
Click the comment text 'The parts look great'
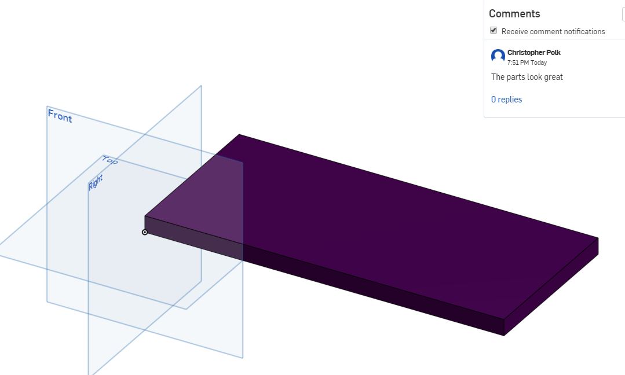pyautogui.click(x=527, y=77)
